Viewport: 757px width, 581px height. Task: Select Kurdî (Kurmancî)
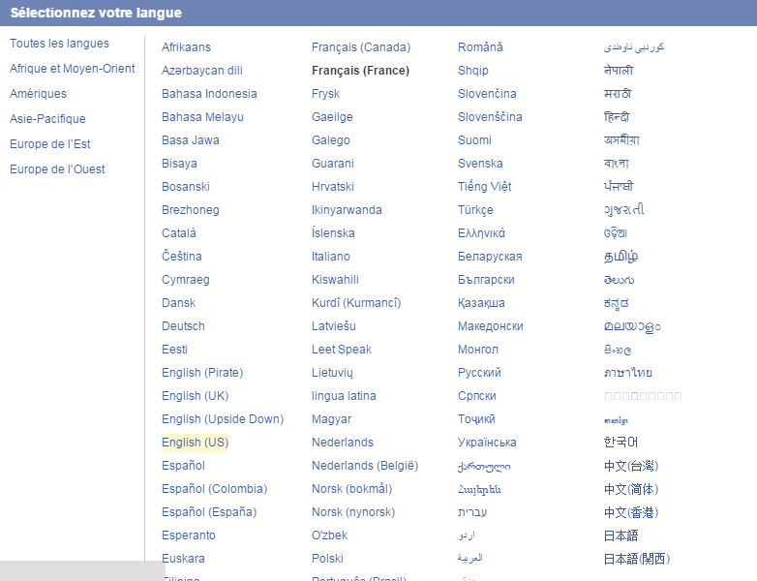356,303
